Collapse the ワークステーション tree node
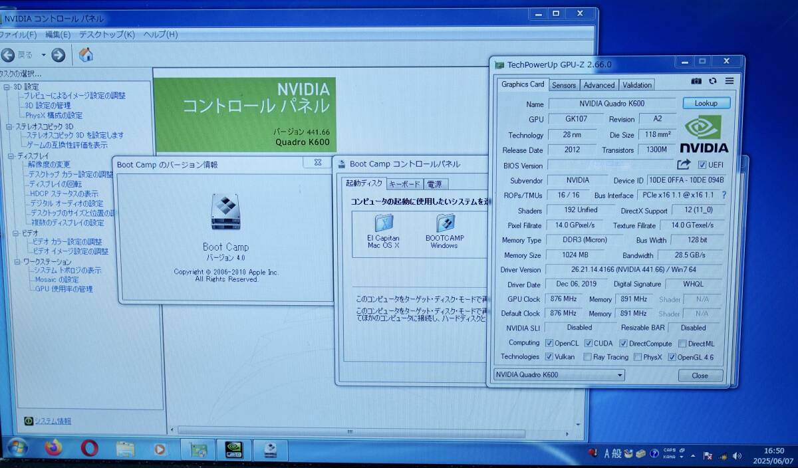This screenshot has height=468, width=798. tap(18, 262)
